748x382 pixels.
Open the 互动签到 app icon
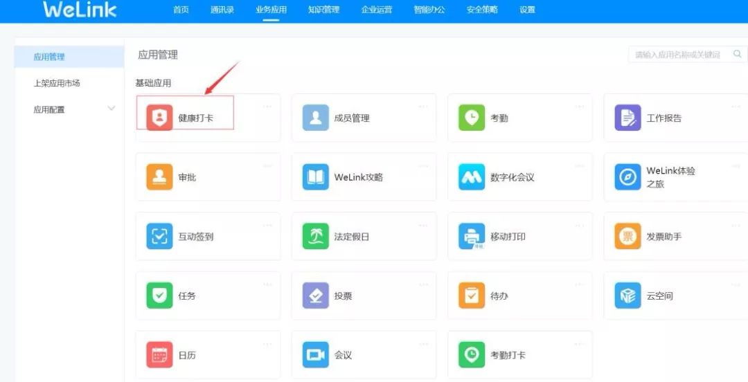tap(159, 236)
